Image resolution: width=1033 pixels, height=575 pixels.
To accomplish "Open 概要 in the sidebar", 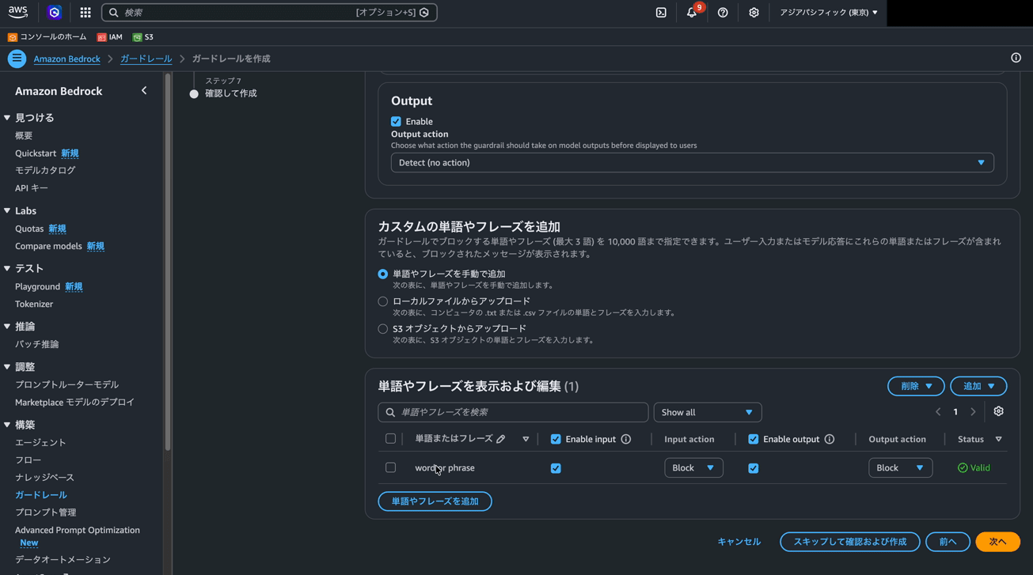I will pyautogui.click(x=24, y=136).
